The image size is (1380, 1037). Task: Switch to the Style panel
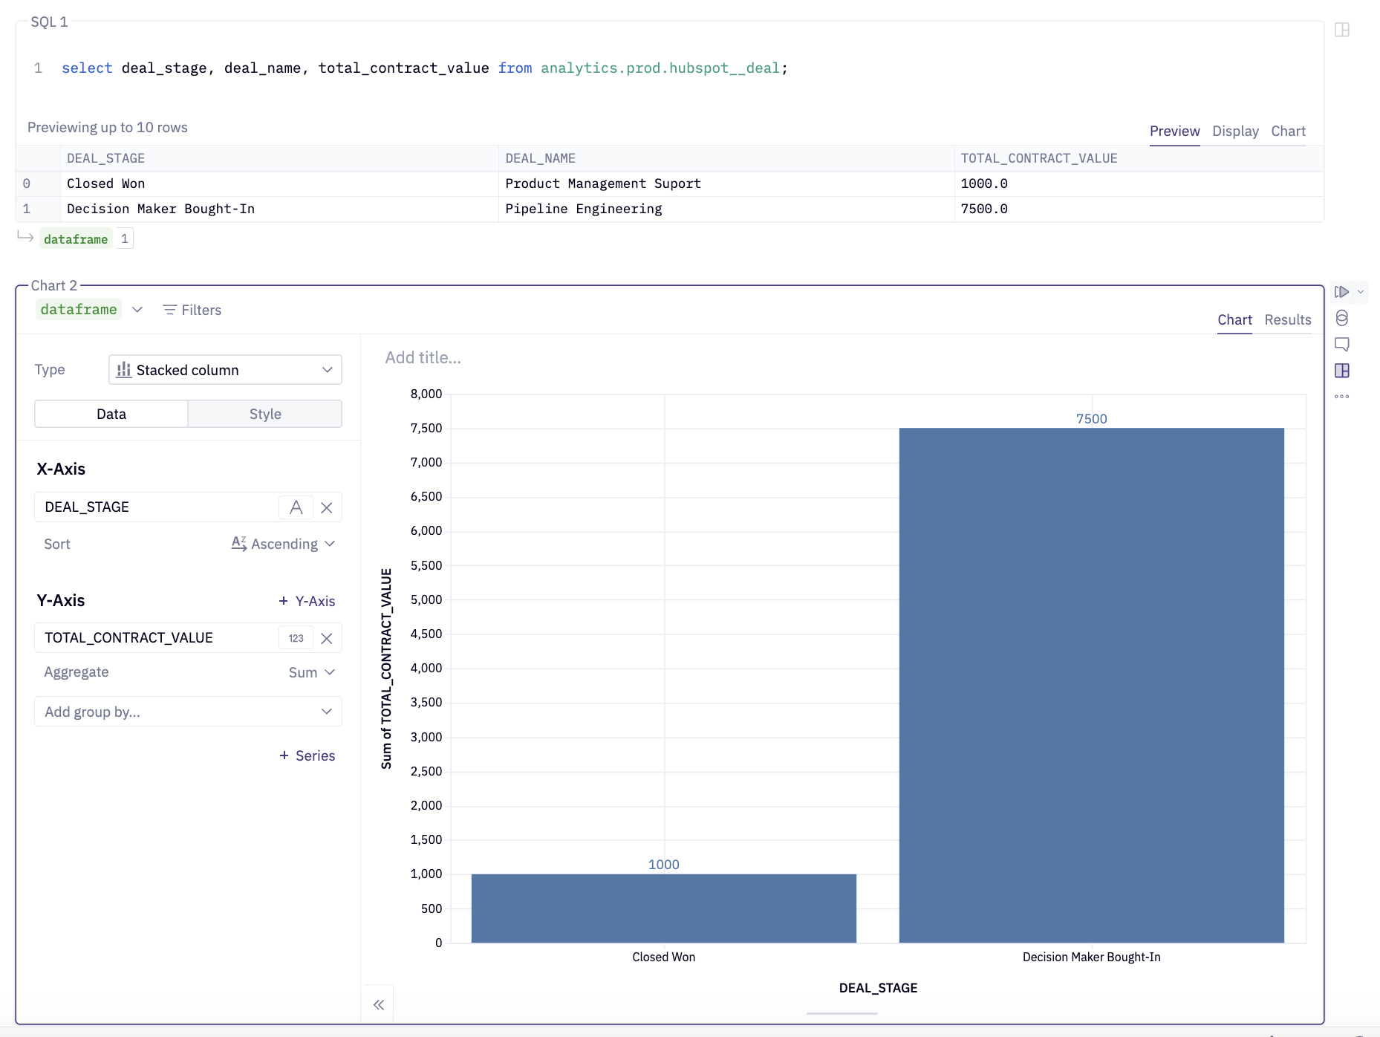click(264, 414)
